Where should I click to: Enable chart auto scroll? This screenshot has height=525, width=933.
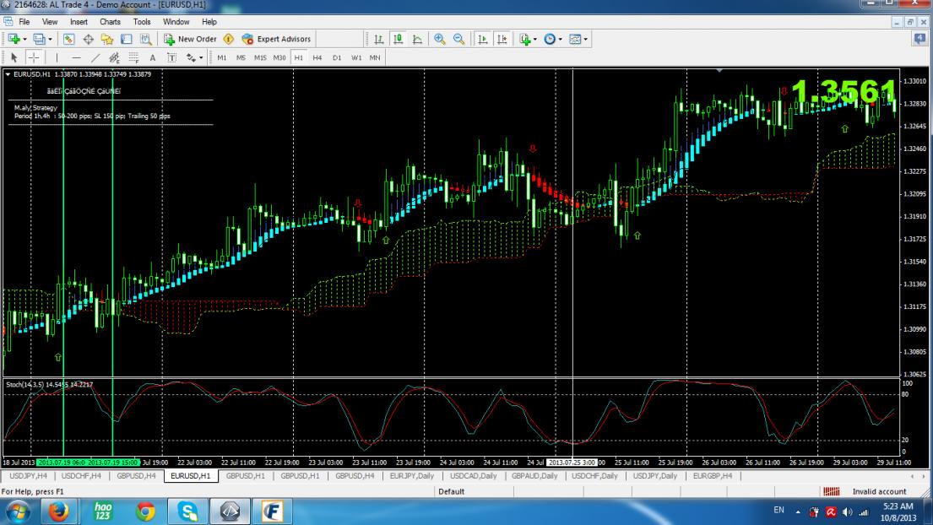(481, 39)
